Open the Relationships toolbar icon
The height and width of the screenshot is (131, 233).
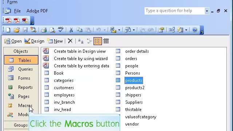pyautogui.click(x=171, y=30)
